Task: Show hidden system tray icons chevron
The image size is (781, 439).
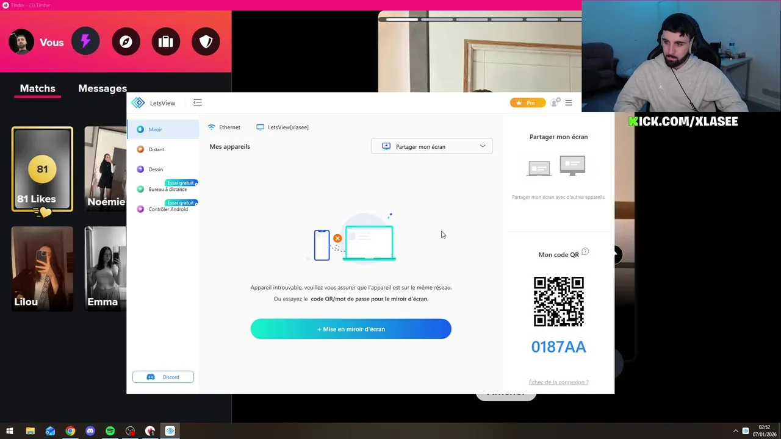Action: (735, 431)
